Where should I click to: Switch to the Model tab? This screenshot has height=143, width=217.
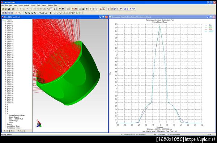click(x=5, y=131)
